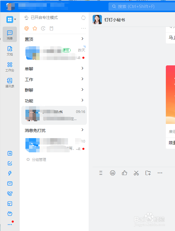Image resolution: width=175 pixels, height=231 pixels.
Task: Open the muted chat under 消息免打扰
Action: tap(54, 145)
